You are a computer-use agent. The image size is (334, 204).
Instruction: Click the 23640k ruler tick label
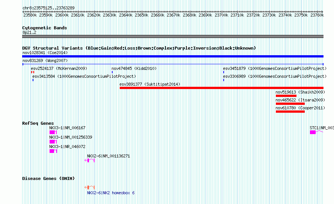(126, 15)
